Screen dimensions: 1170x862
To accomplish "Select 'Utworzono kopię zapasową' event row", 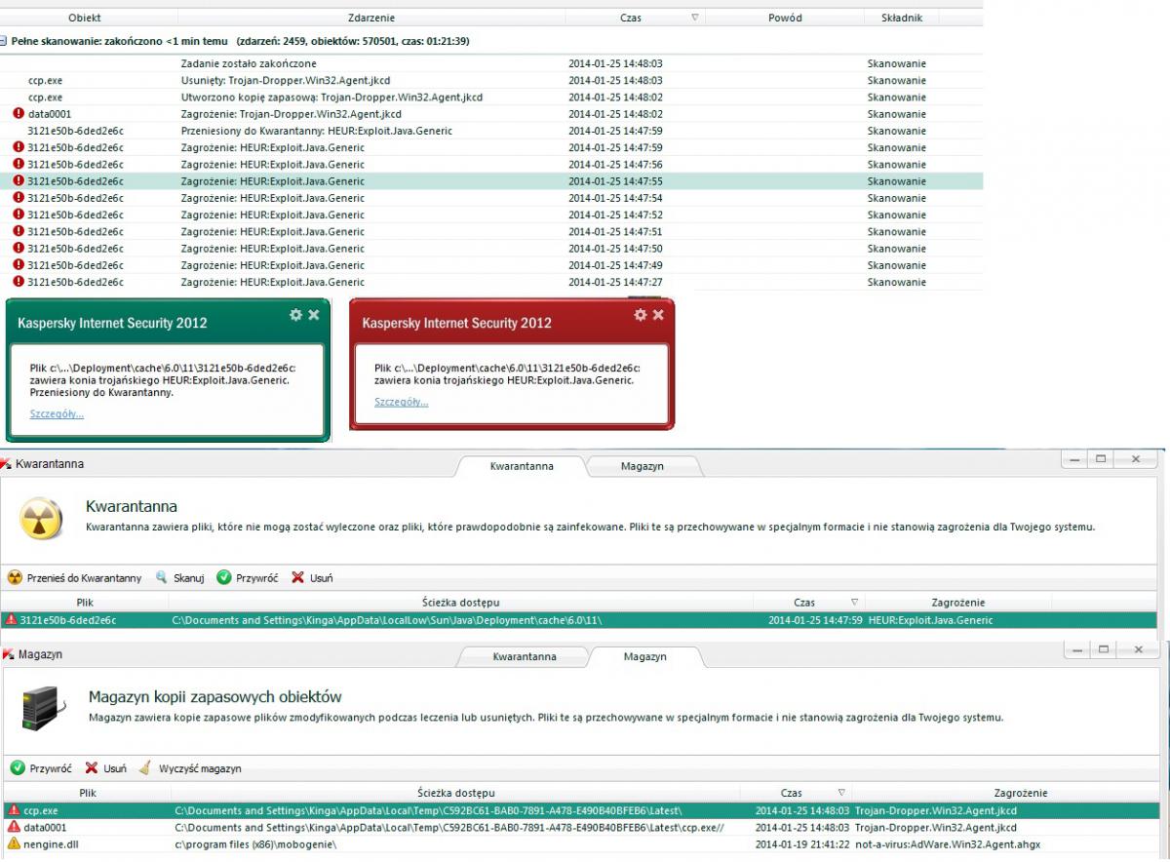I will pos(491,98).
